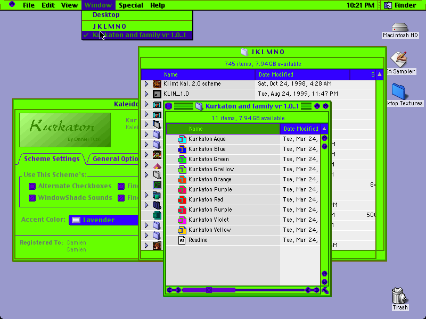426x319 pixels.
Task: Click the Kurkaton Grellow scheme icon
Action: [x=182, y=169]
